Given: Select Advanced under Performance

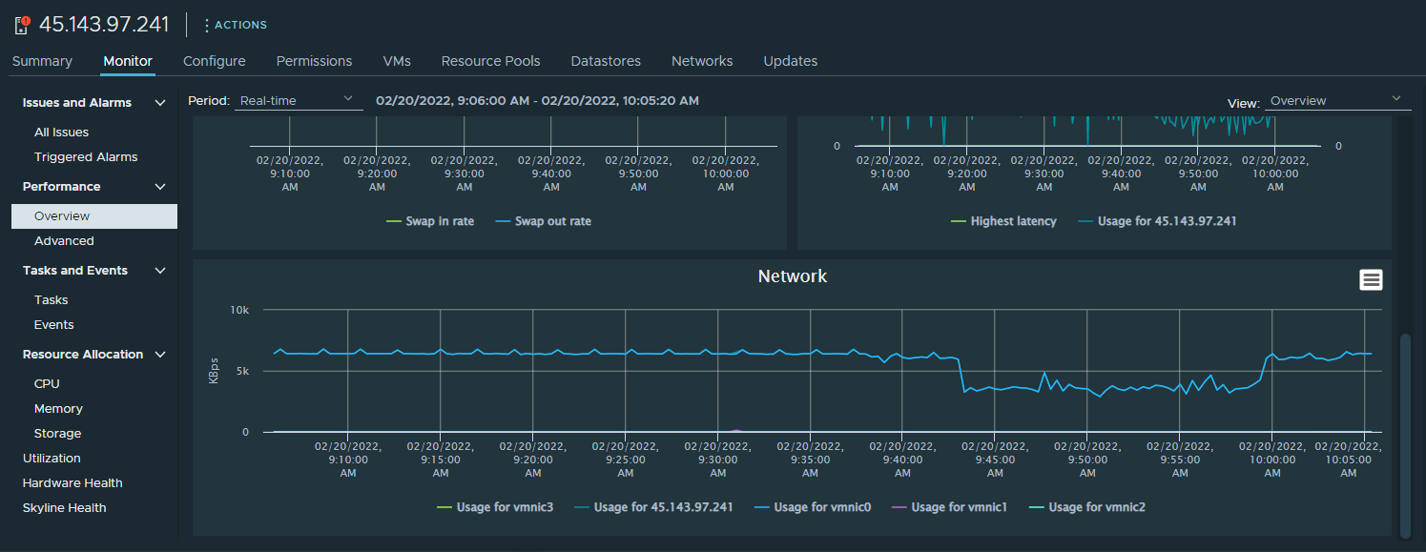Looking at the screenshot, I should pyautogui.click(x=64, y=241).
